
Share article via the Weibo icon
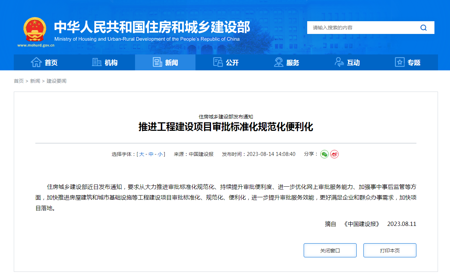(334, 154)
